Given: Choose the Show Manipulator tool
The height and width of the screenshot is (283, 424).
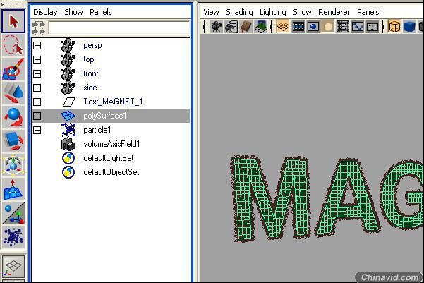Looking at the screenshot, I should pyautogui.click(x=13, y=213).
